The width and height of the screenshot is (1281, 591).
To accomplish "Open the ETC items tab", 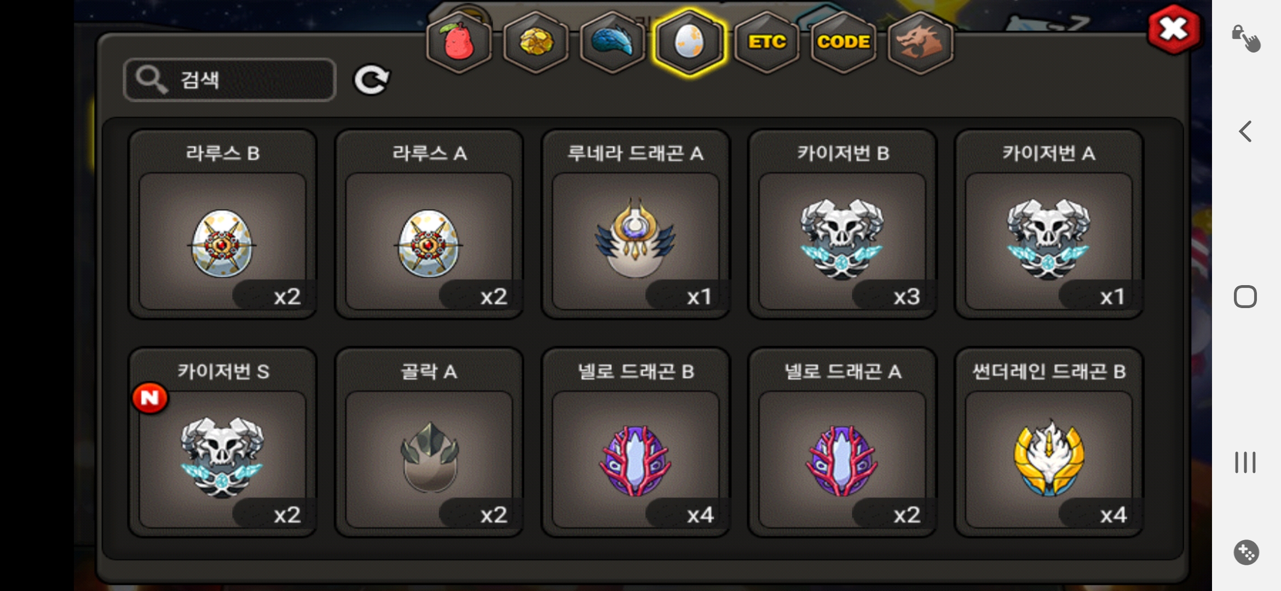I will pos(767,42).
